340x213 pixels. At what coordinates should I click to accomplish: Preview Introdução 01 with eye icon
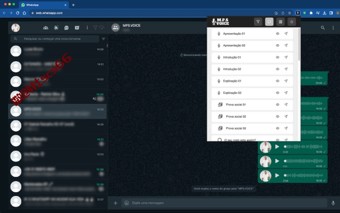point(277,58)
